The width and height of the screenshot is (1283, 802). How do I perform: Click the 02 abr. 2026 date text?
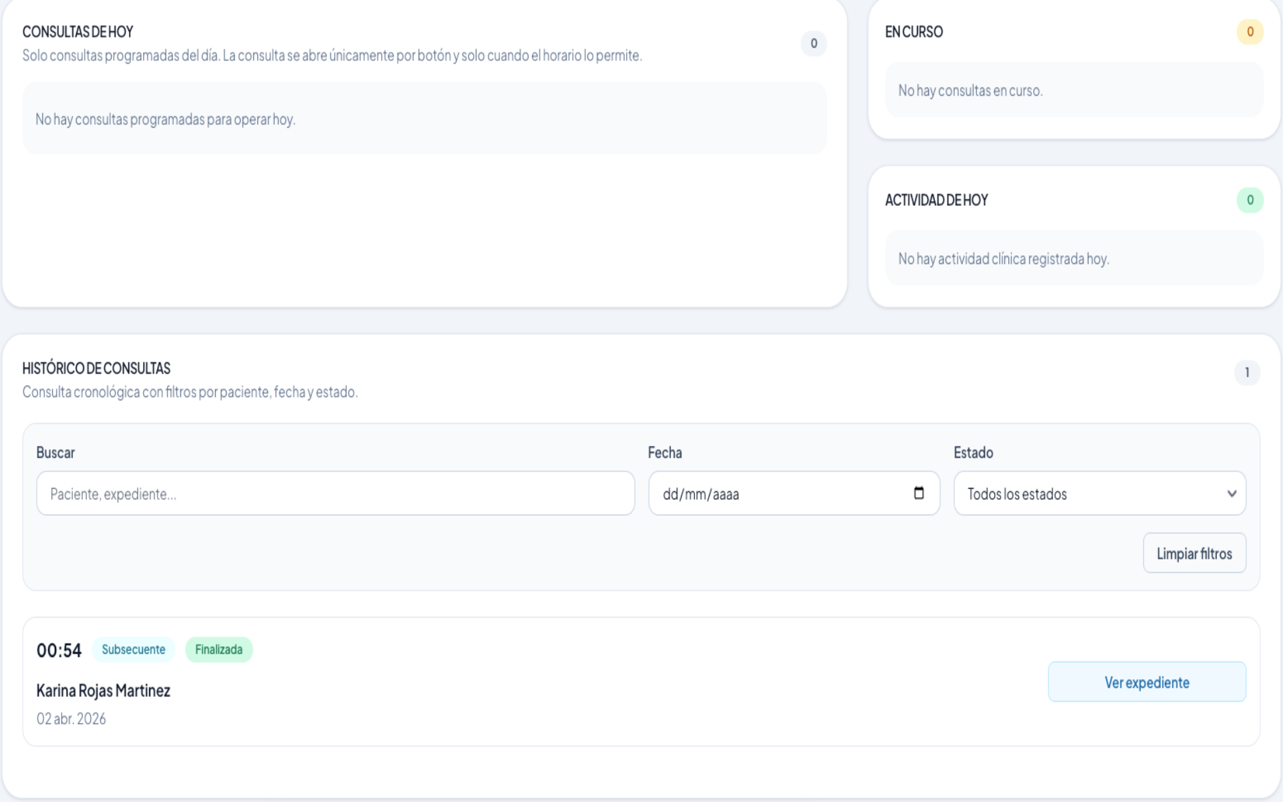(x=71, y=718)
